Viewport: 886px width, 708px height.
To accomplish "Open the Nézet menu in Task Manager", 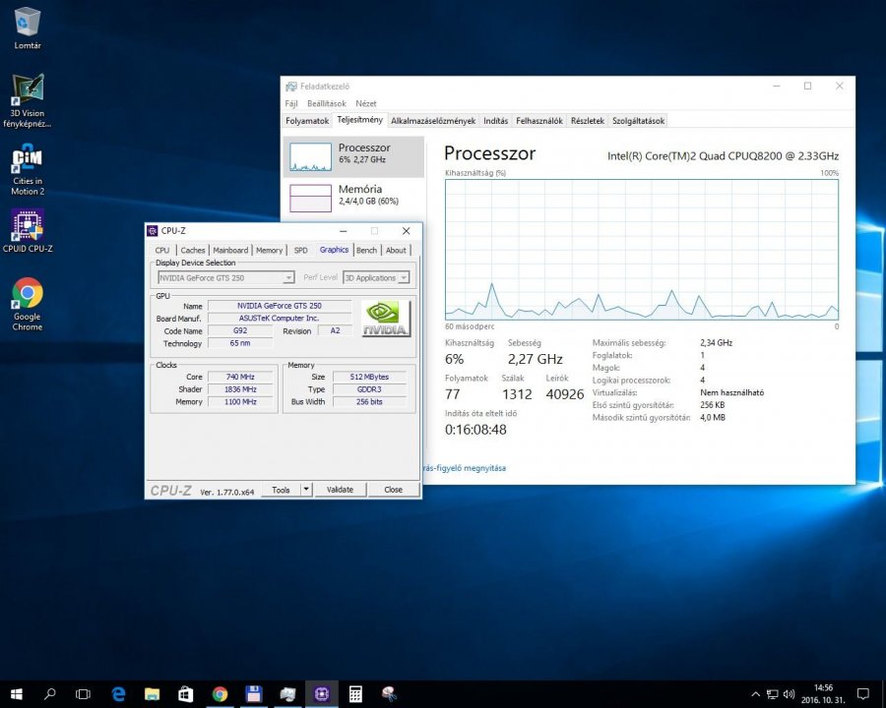I will 365,103.
